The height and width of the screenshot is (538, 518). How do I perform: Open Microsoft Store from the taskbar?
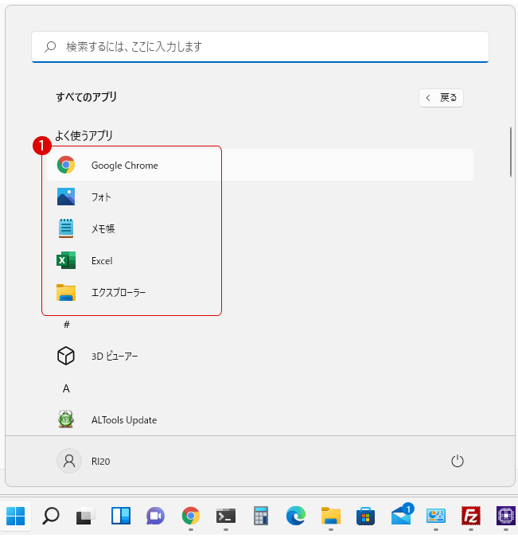[366, 516]
